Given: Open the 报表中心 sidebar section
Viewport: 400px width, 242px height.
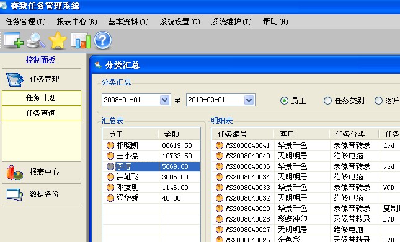Looking at the screenshot, I should coord(42,172).
